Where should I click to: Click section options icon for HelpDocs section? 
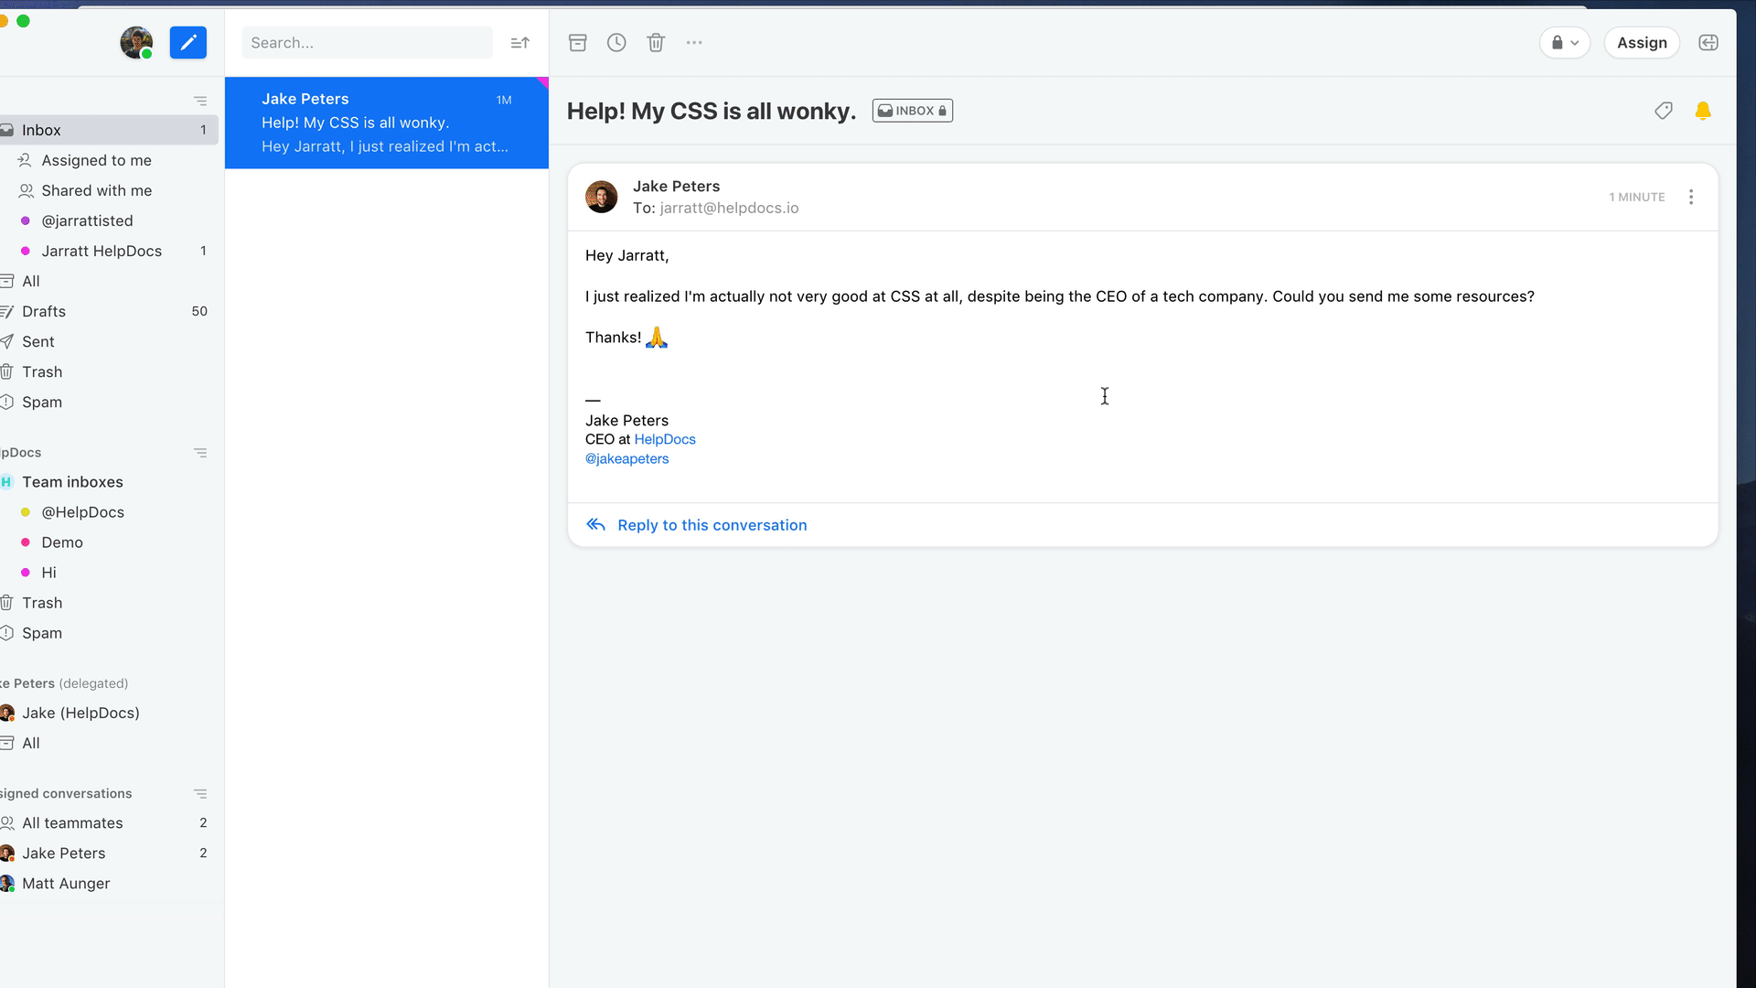click(200, 453)
